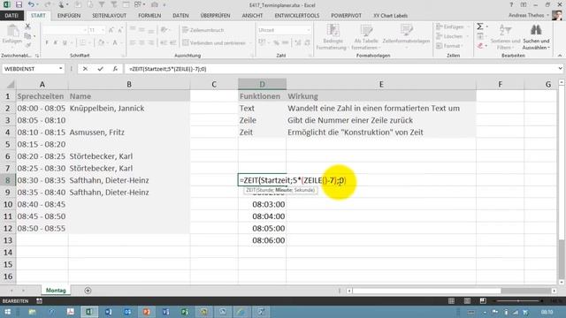Click Einfügen in Zellen group
Screen dimensions: 566x318
(x=452, y=26)
